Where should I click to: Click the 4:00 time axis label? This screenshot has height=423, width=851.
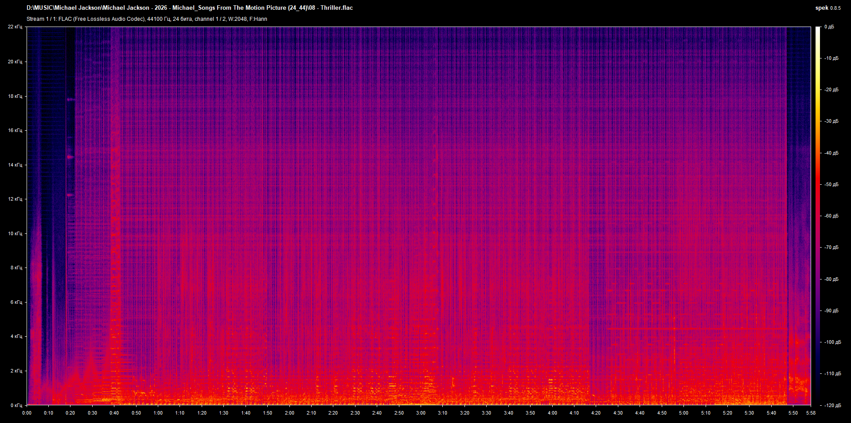coord(552,413)
